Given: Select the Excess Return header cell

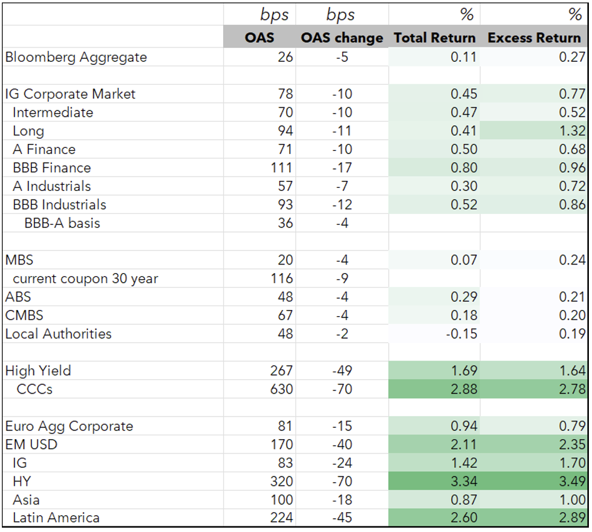Looking at the screenshot, I should click(x=534, y=37).
